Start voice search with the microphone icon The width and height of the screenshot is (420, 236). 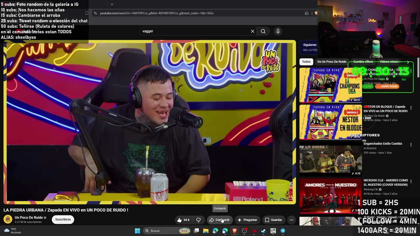click(x=278, y=31)
